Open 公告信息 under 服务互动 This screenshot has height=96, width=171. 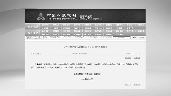66,31
